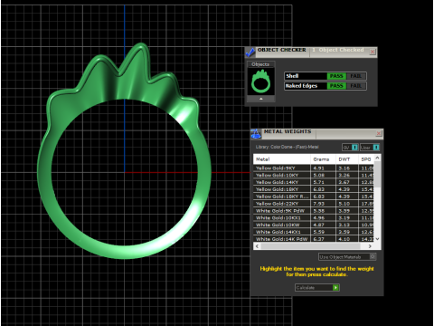Select the White Gold:14K PdW row
This screenshot has height=326, width=434.
tap(314, 239)
